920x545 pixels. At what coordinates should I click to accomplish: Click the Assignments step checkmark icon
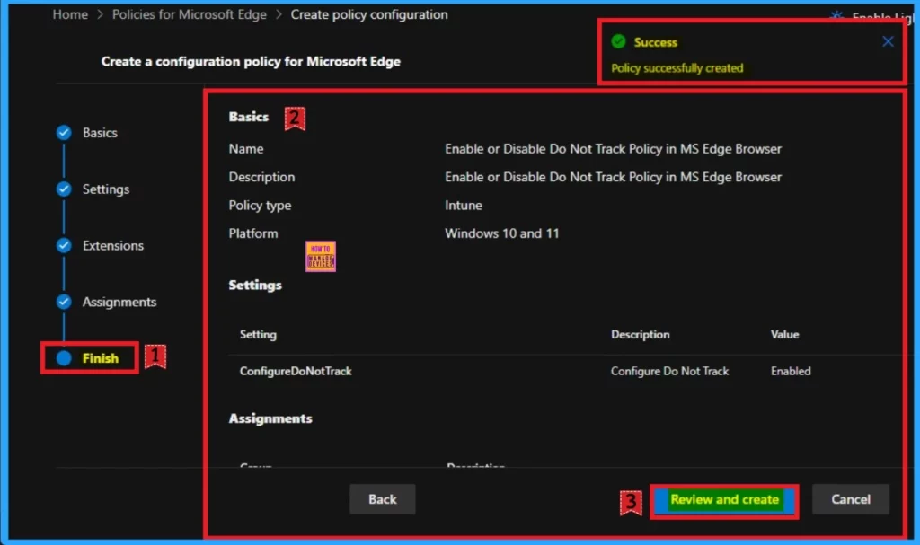[64, 302]
